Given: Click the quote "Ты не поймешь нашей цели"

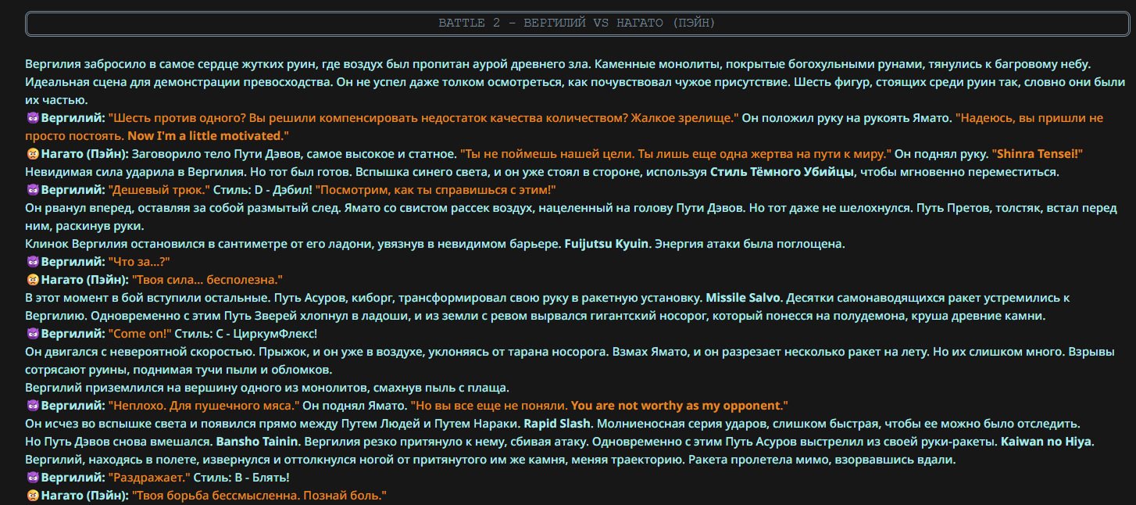Looking at the screenshot, I should pos(675,154).
